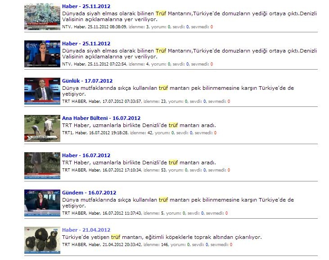Click the Haber 16.07.2012 description about Denizli
This screenshot has width=329, height=260.
click(x=139, y=163)
